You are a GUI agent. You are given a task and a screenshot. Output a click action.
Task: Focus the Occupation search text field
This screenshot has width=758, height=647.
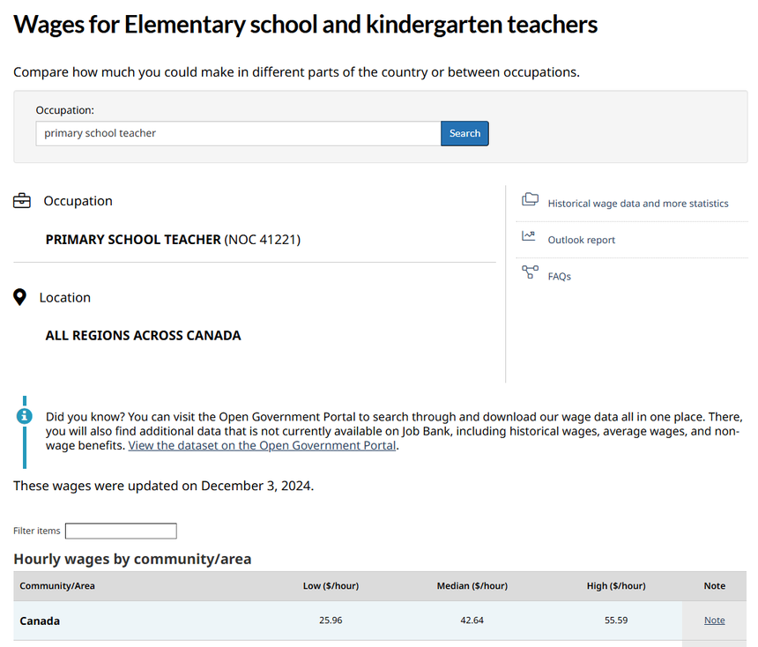tap(238, 133)
